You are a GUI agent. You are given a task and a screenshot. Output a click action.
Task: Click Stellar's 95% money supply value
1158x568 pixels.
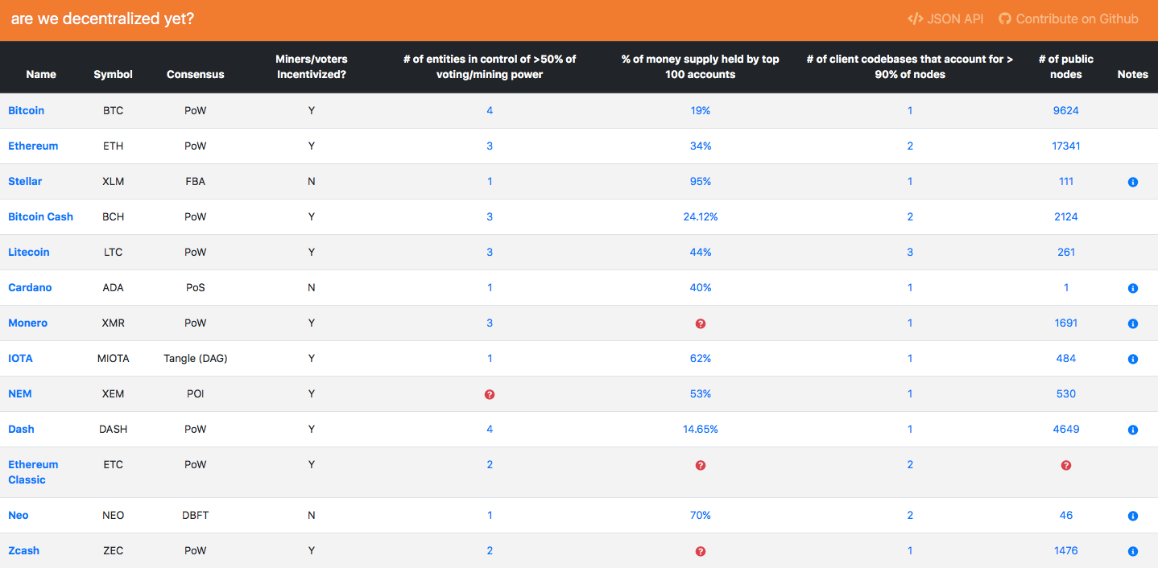pos(700,181)
